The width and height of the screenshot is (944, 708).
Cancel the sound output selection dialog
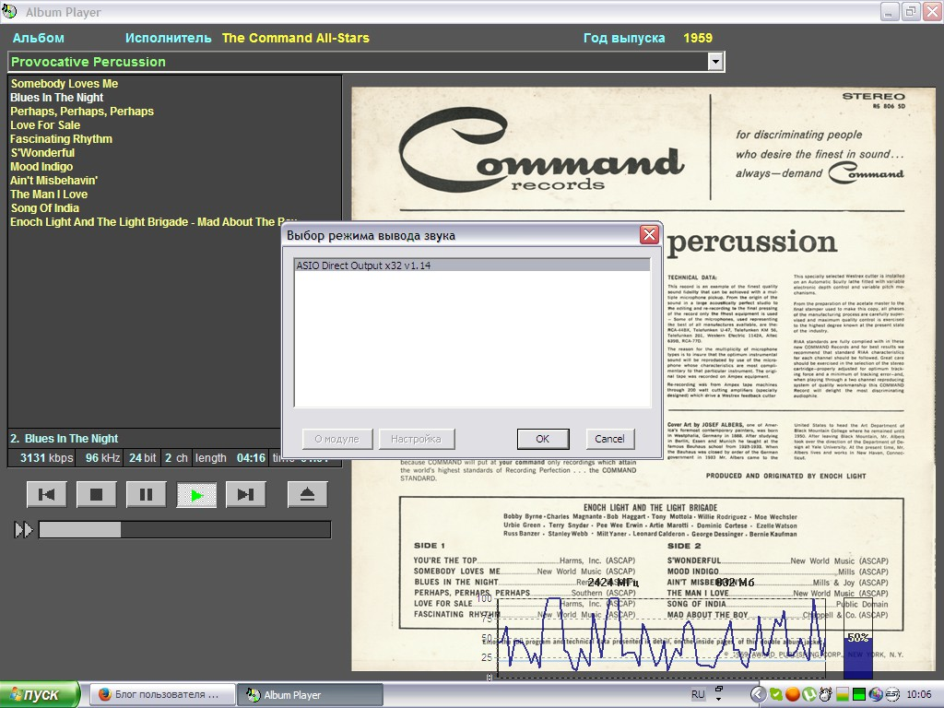click(x=609, y=439)
